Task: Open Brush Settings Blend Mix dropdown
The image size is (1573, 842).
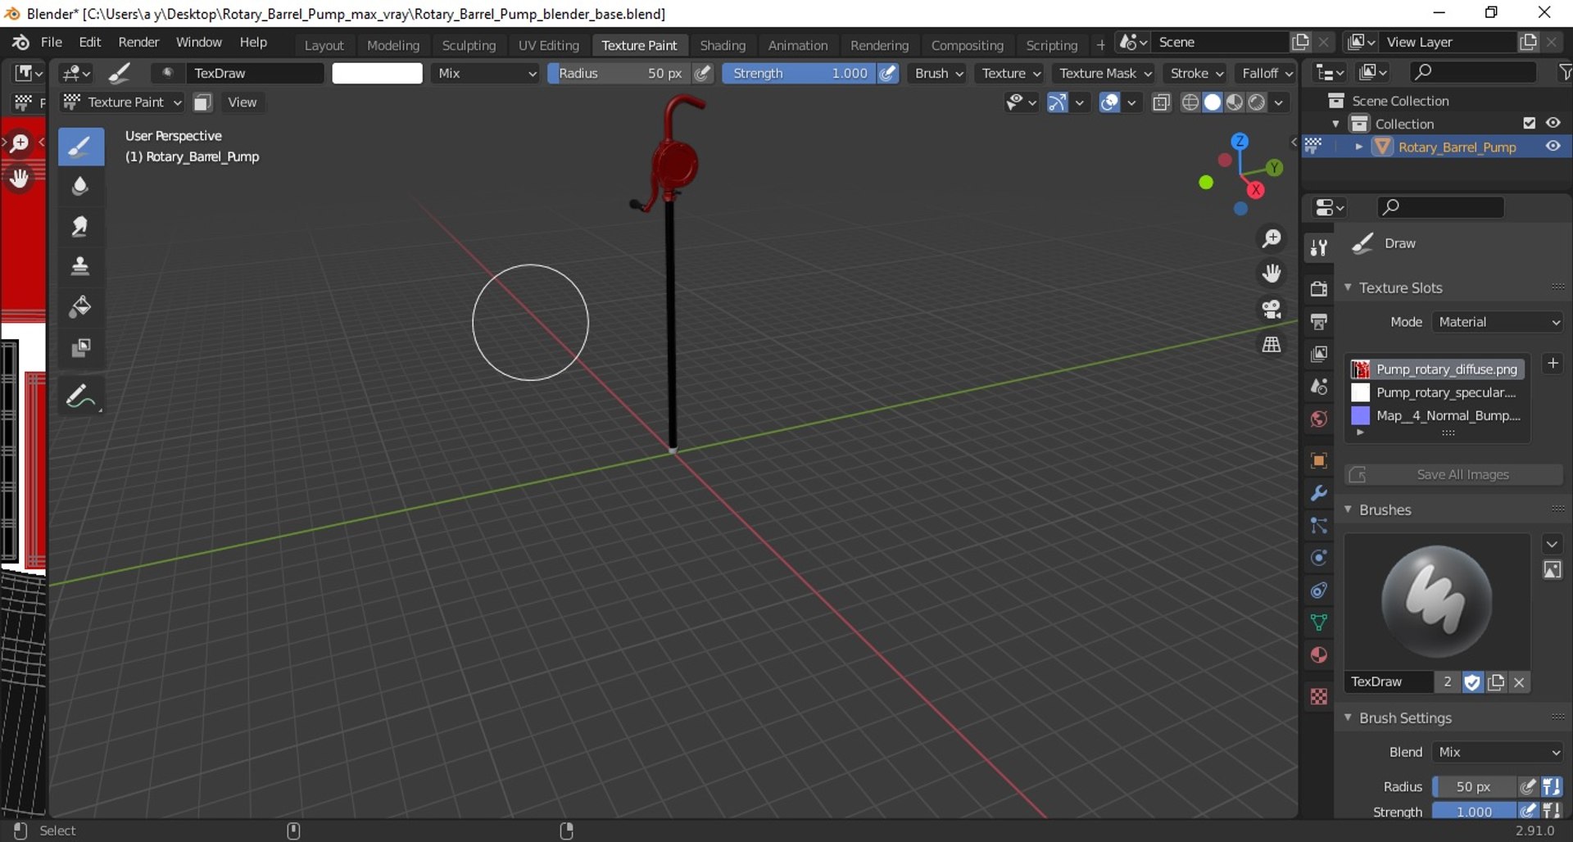Action: click(1498, 752)
